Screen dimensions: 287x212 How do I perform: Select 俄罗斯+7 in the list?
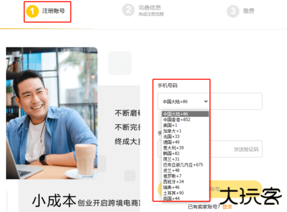(x=185, y=176)
